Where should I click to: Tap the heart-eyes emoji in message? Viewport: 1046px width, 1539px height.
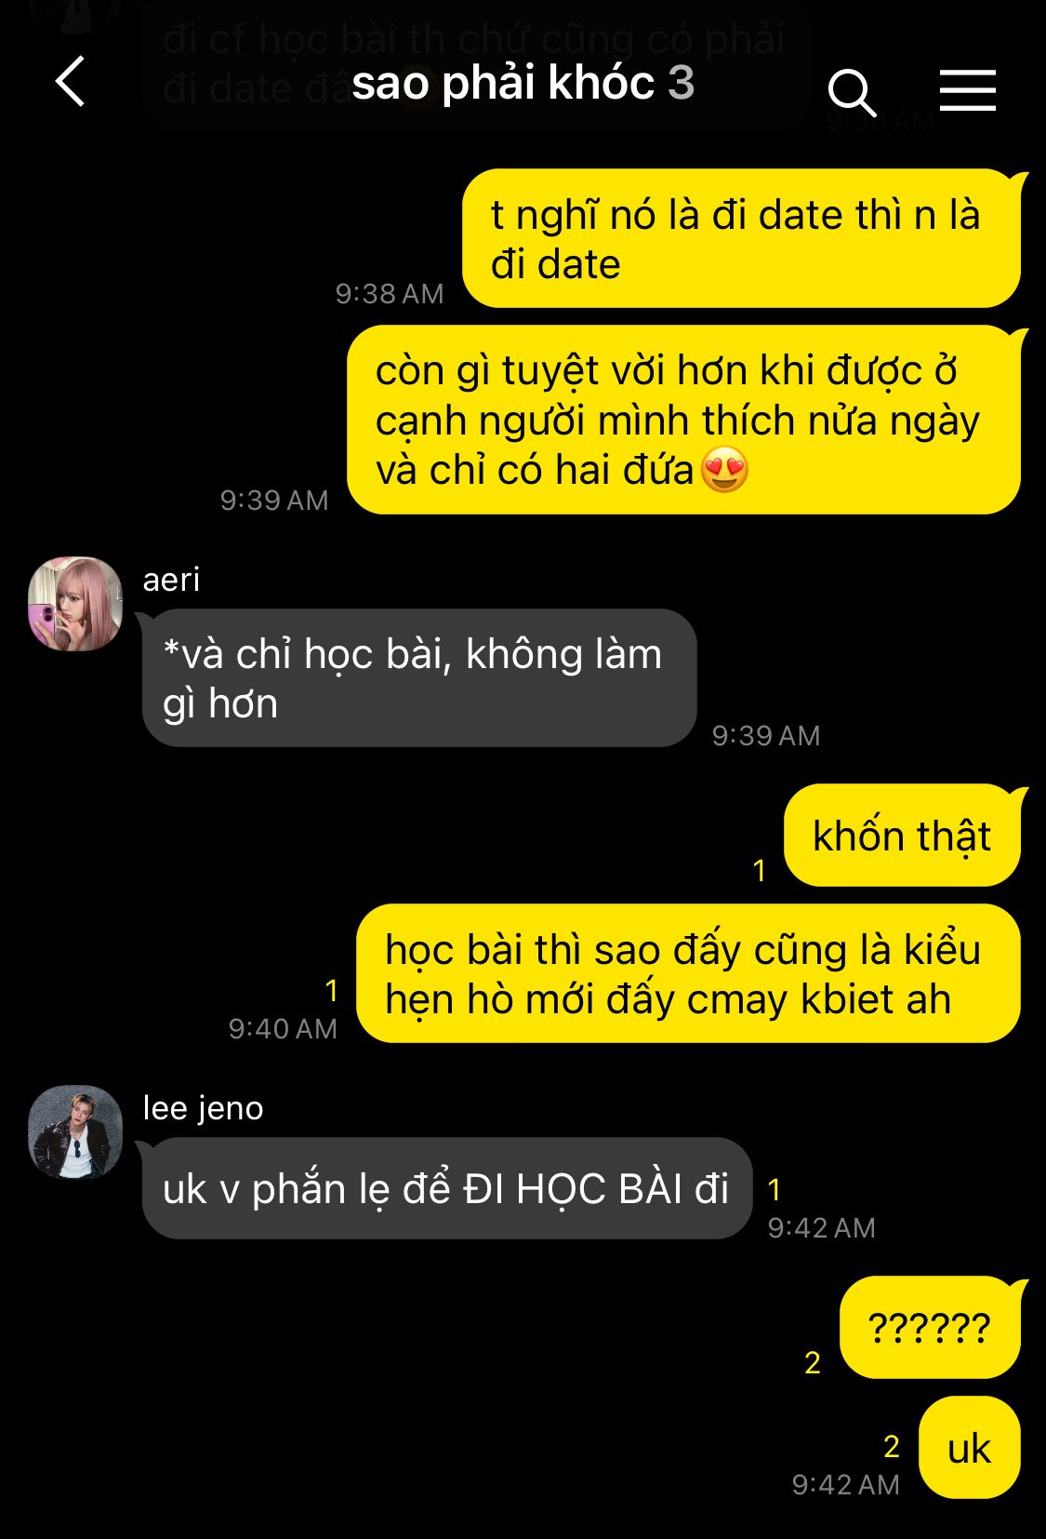pyautogui.click(x=724, y=469)
